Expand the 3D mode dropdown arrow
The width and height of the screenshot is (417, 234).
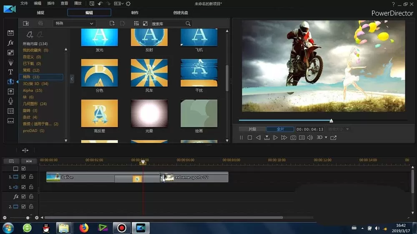326,137
